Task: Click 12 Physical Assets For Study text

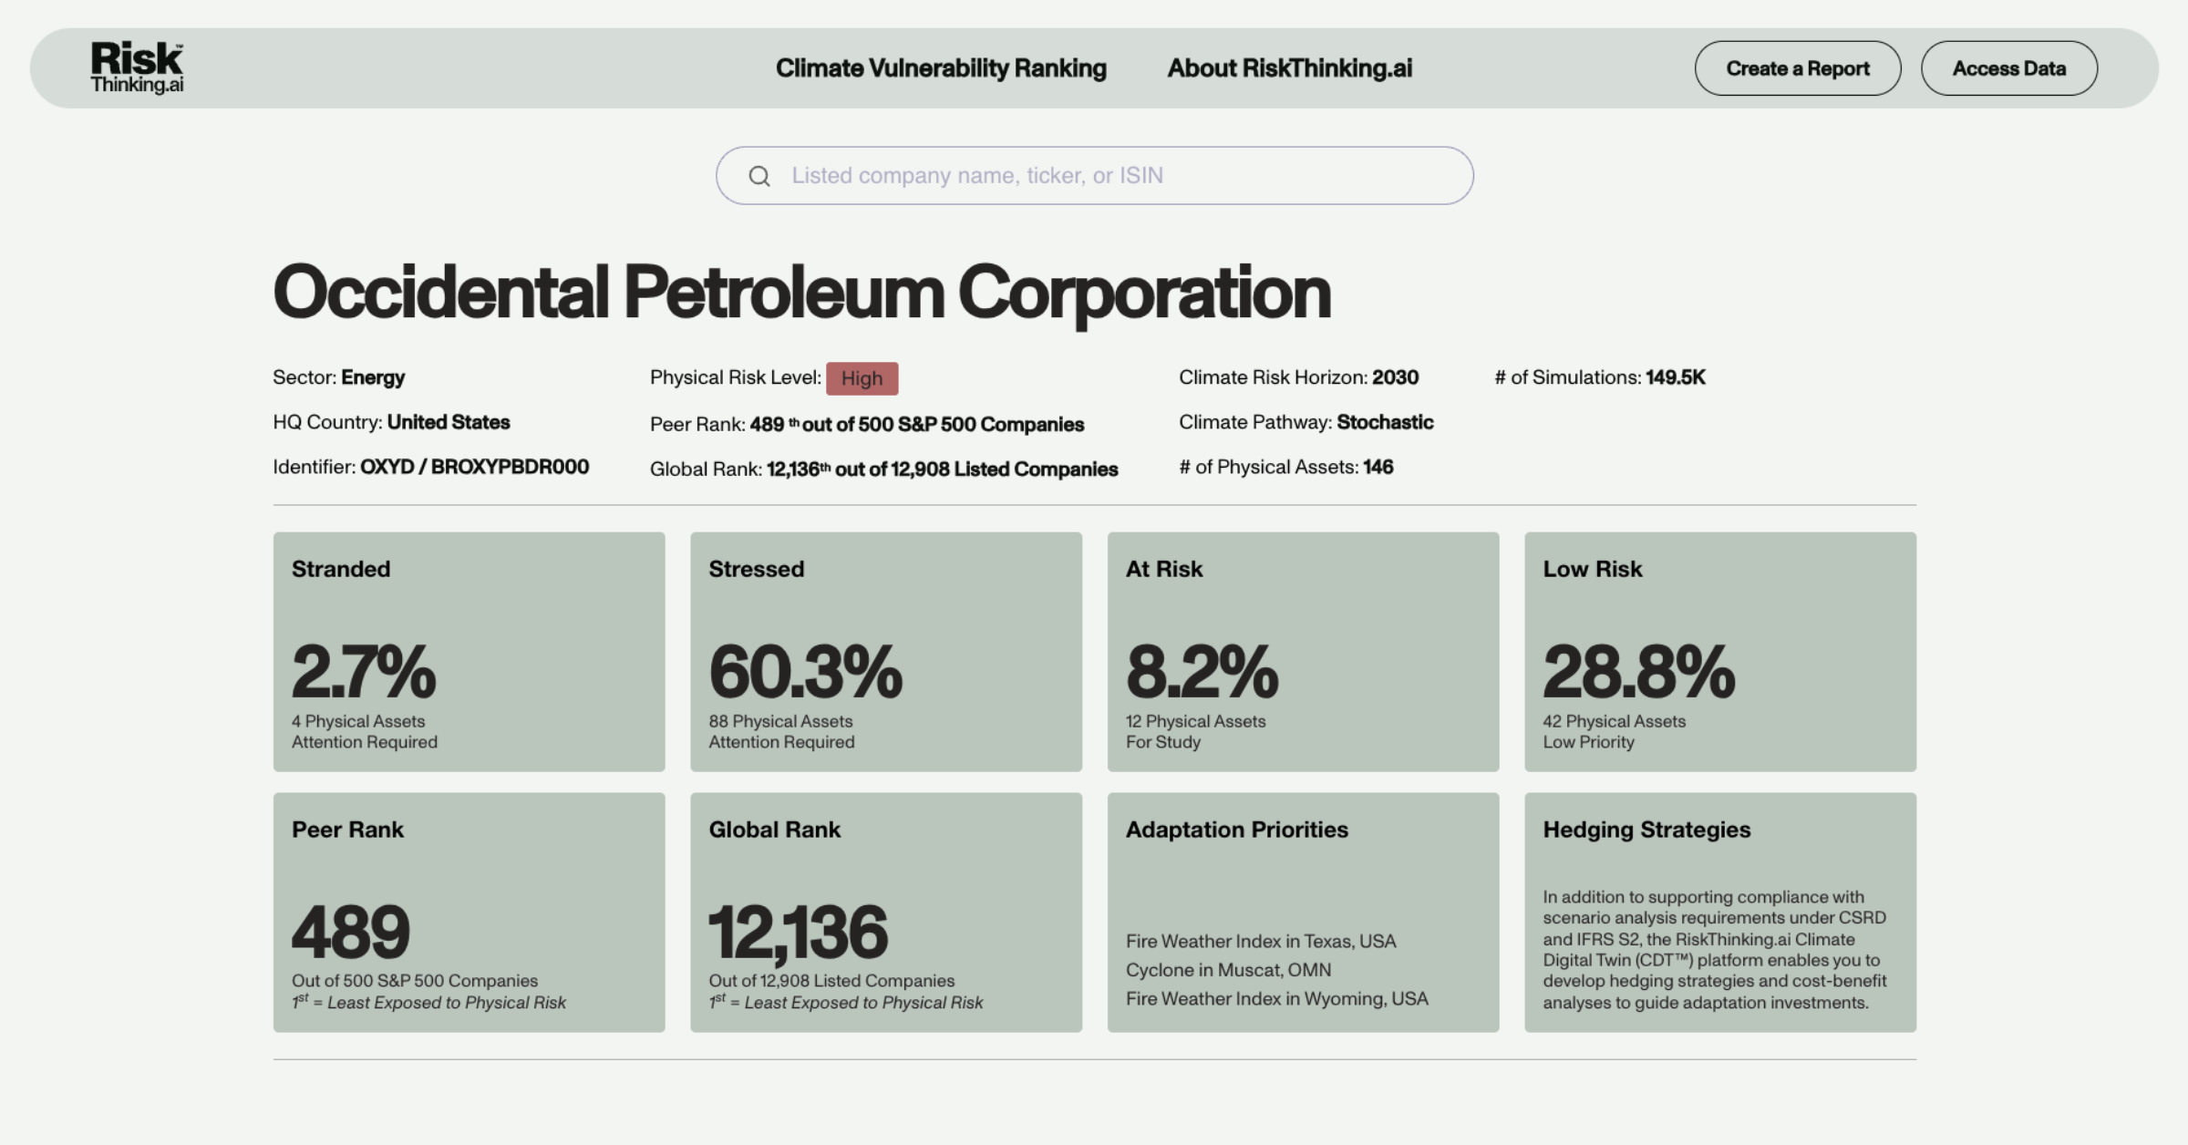Action: [x=1195, y=731]
